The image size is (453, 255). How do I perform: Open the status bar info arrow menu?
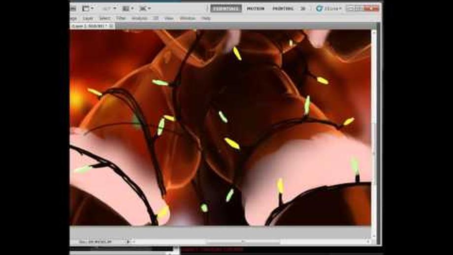129,242
